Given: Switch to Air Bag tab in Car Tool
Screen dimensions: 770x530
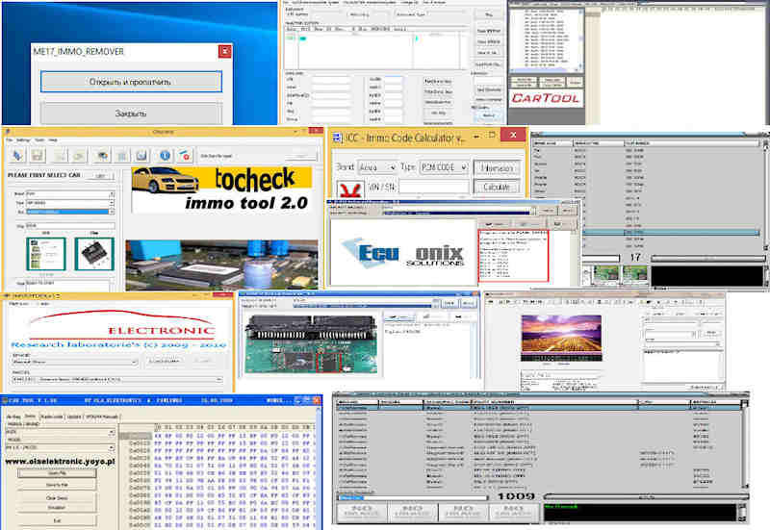Looking at the screenshot, I should coord(13,416).
